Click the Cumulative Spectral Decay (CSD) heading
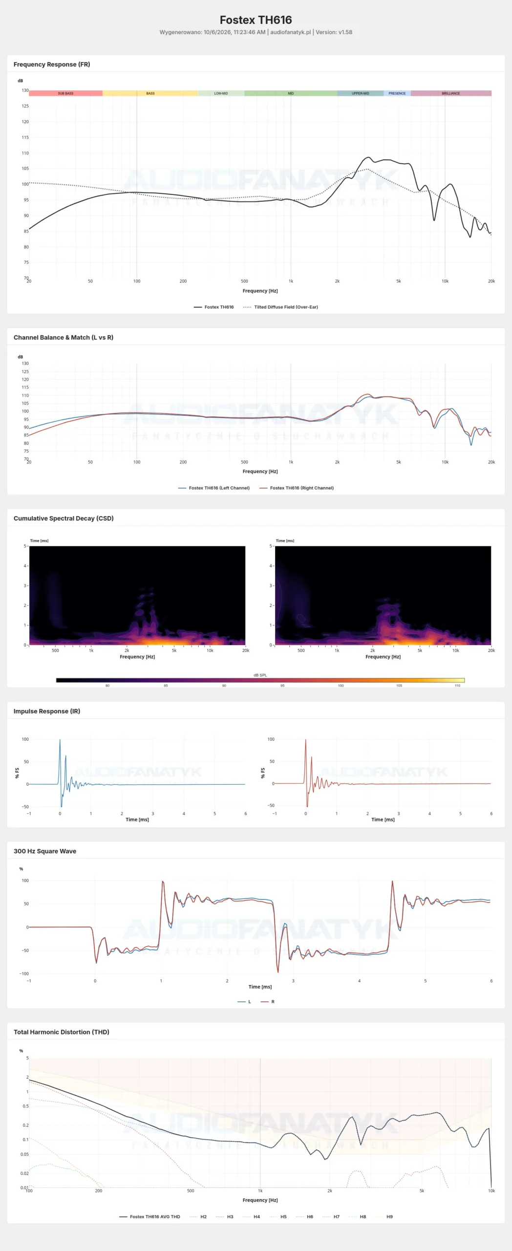Image resolution: width=512 pixels, height=1251 pixels. pos(64,518)
